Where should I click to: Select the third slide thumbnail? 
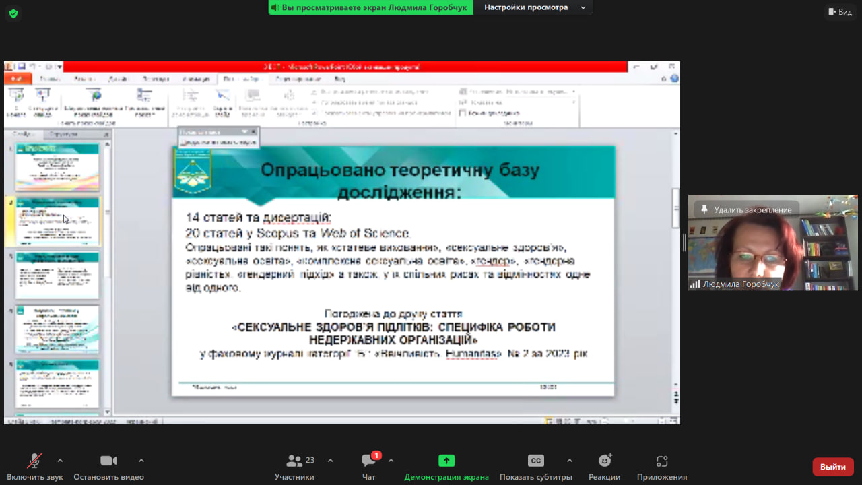tap(57, 275)
